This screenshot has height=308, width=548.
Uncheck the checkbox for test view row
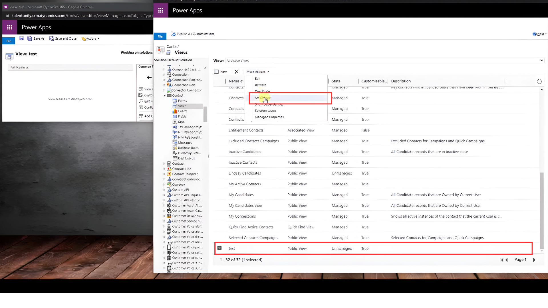coord(219,248)
